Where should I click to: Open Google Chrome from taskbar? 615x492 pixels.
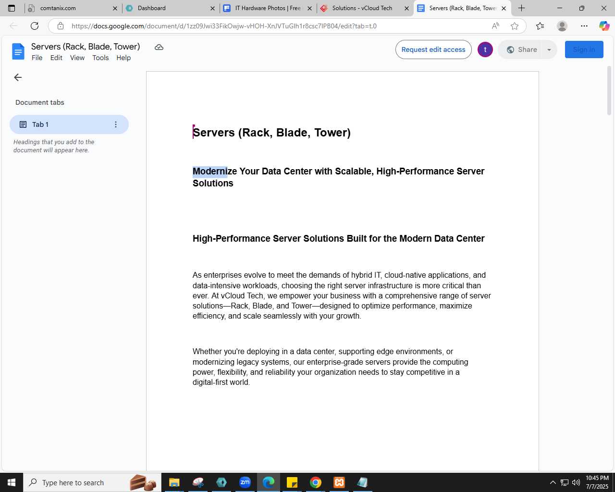coord(316,482)
